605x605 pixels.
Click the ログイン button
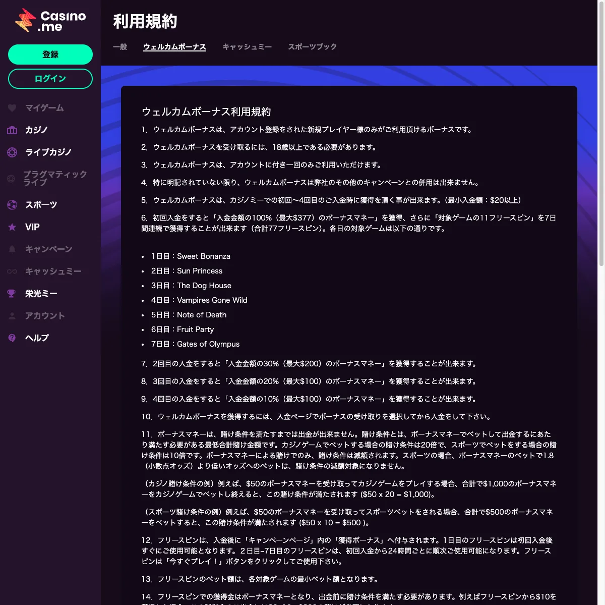(x=50, y=79)
